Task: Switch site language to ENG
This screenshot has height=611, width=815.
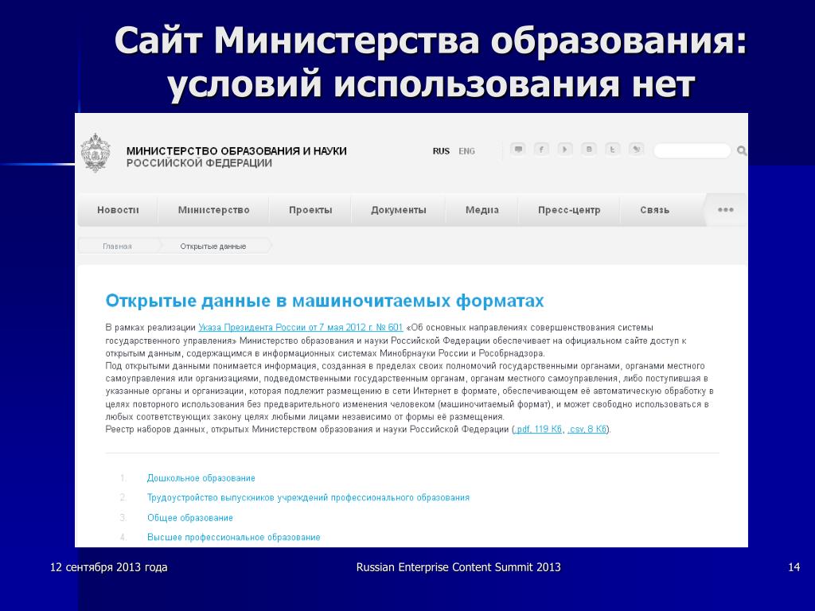Action: (x=466, y=151)
